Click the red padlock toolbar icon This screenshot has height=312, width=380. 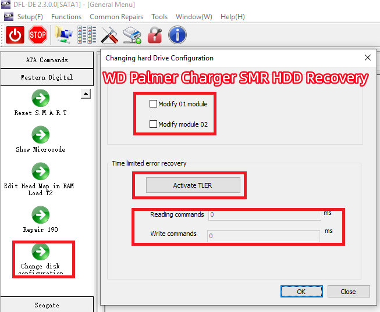click(155, 35)
